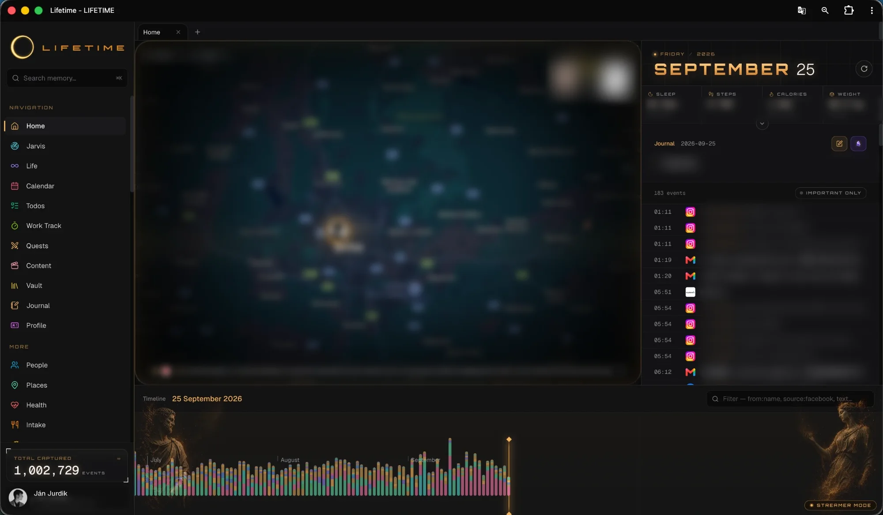This screenshot has height=515, width=883.
Task: Open a new tab with plus
Action: 197,32
